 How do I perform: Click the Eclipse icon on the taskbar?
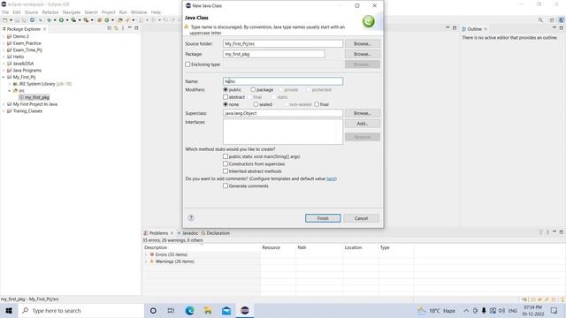(245, 310)
